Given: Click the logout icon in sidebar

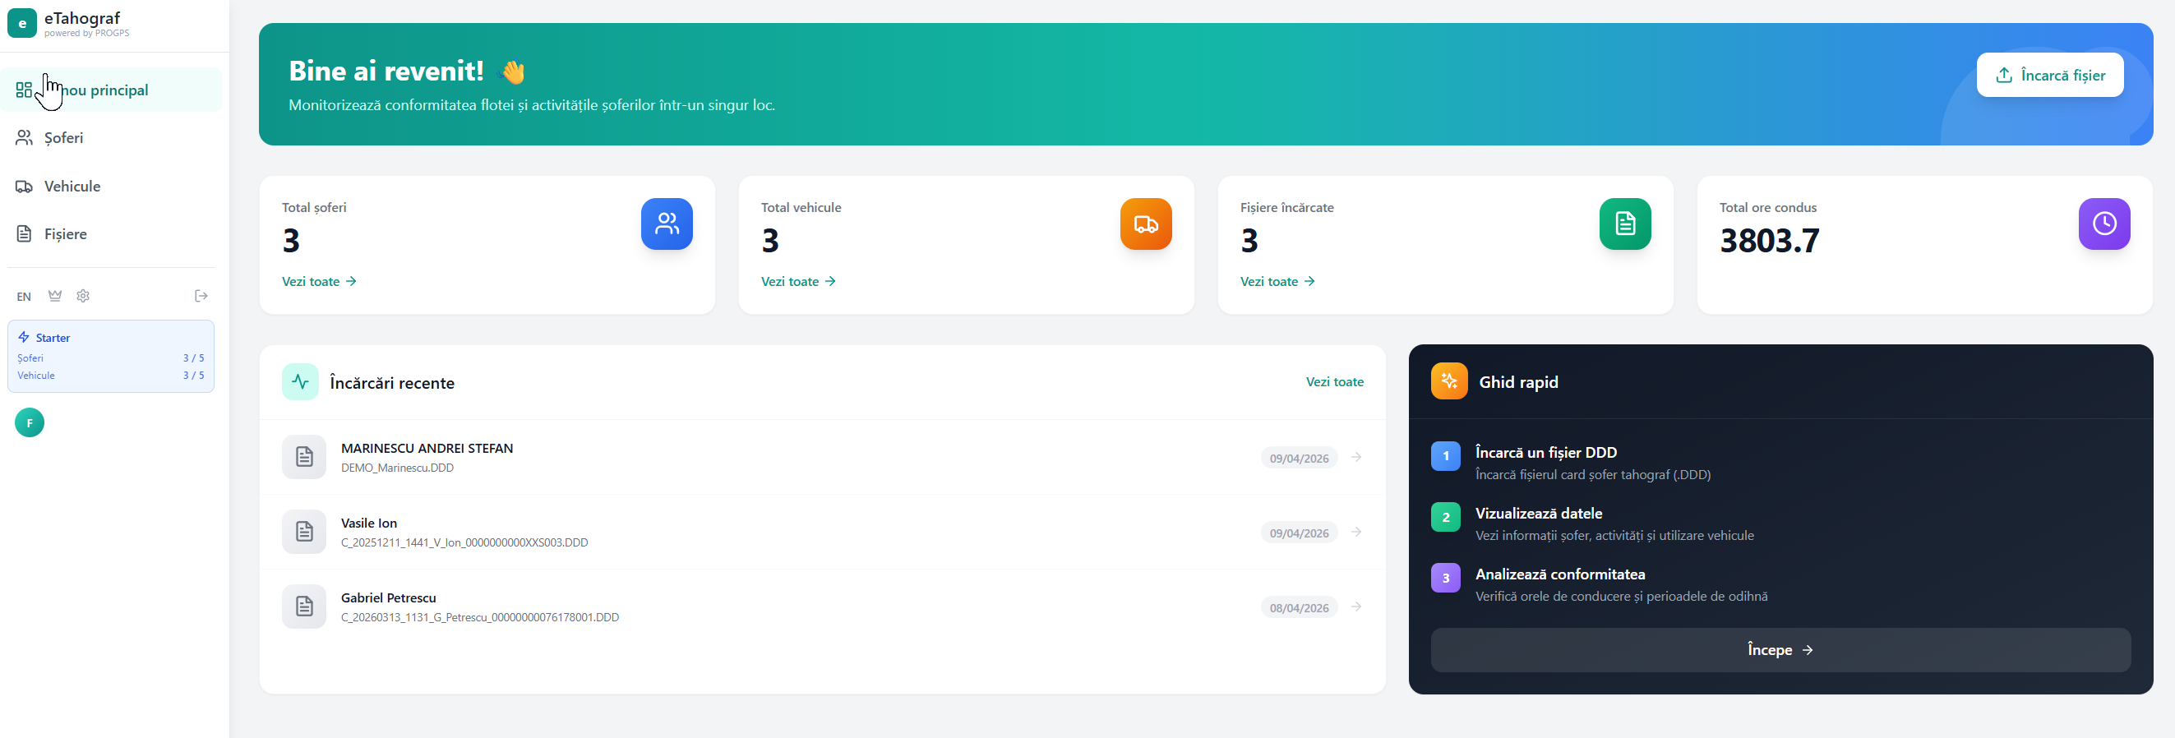Looking at the screenshot, I should 201,296.
